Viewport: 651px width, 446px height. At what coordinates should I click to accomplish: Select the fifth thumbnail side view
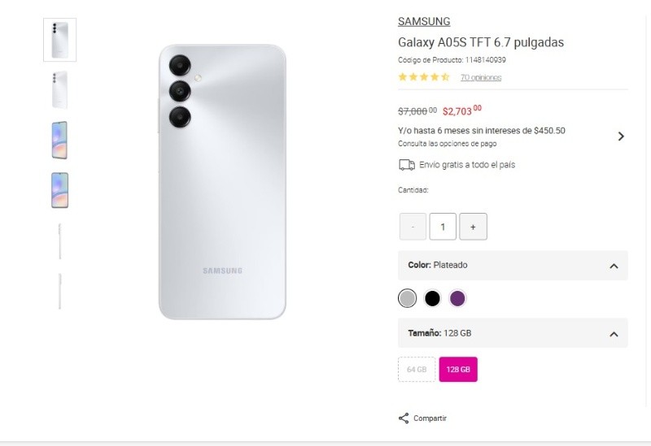coord(59,240)
